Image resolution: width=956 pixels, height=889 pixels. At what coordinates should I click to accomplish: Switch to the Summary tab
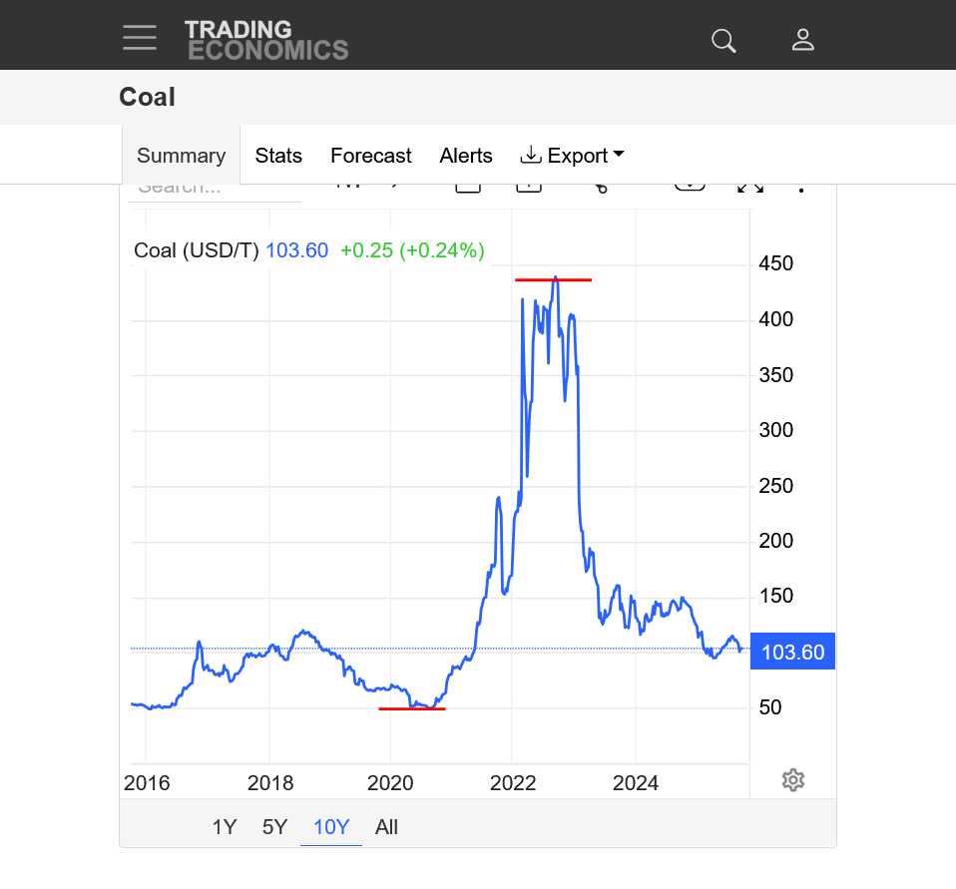pos(181,156)
